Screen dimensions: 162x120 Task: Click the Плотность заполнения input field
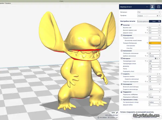coord(155,53)
